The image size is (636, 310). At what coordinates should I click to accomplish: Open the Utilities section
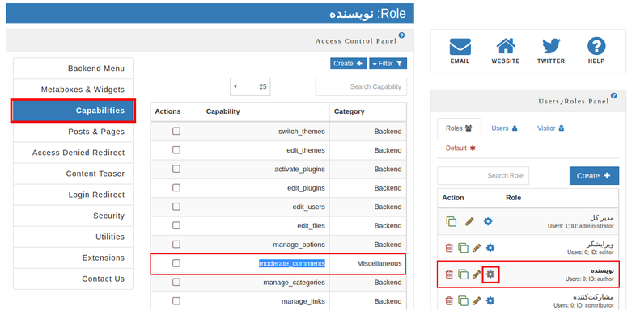pos(73,237)
